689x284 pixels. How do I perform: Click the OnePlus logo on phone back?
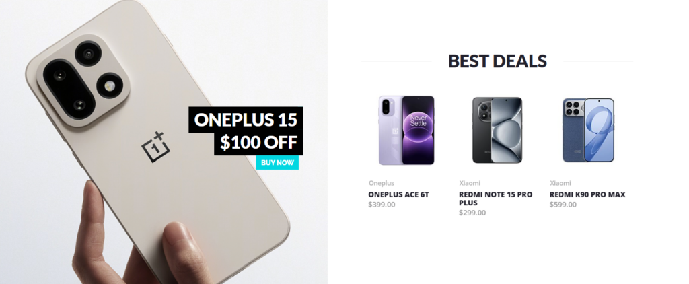[x=155, y=147]
